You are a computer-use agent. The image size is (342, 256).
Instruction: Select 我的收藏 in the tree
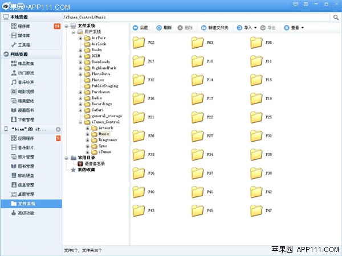(x=83, y=170)
